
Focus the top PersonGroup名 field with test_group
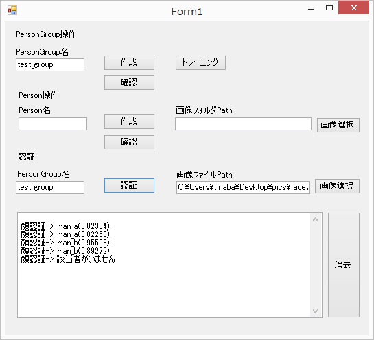50,65
